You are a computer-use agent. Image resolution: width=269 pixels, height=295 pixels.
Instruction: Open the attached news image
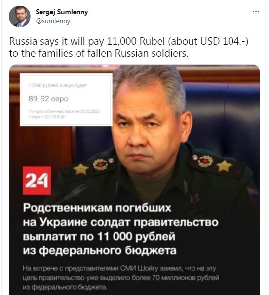134,180
